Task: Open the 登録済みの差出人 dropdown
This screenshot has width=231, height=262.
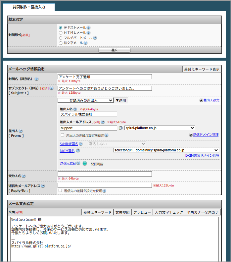Action: [85, 100]
